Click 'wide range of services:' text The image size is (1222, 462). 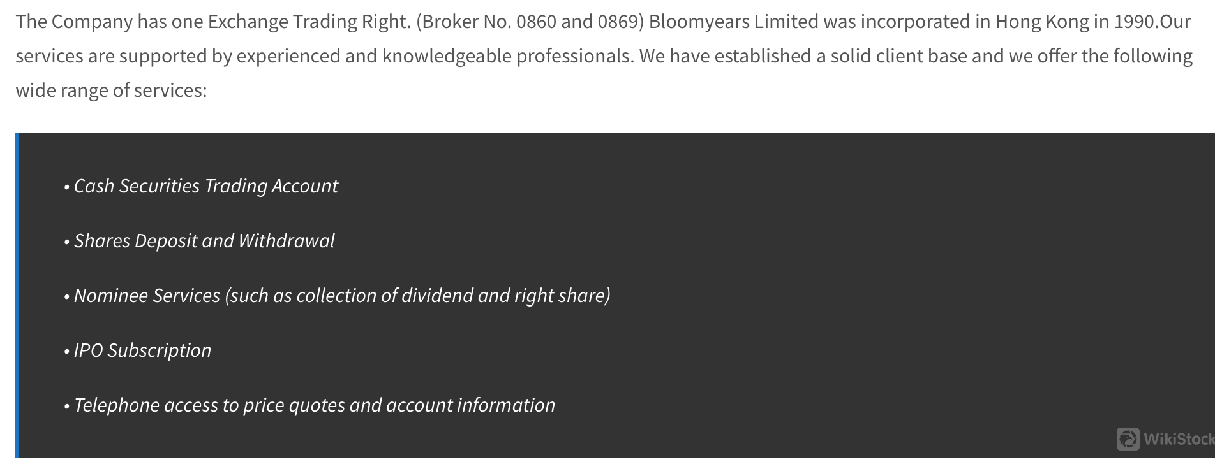pos(111,90)
